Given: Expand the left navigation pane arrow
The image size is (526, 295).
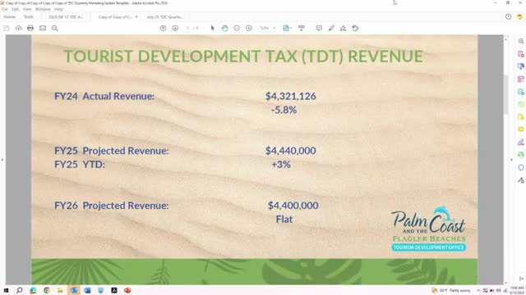Looking at the screenshot, I should coord(2,160).
